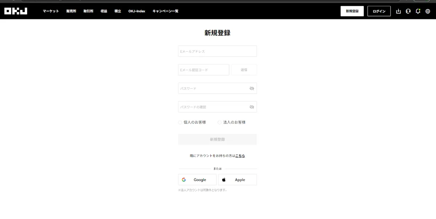This screenshot has height=219, width=436.
Task: Open the download app icon
Action: (398, 11)
